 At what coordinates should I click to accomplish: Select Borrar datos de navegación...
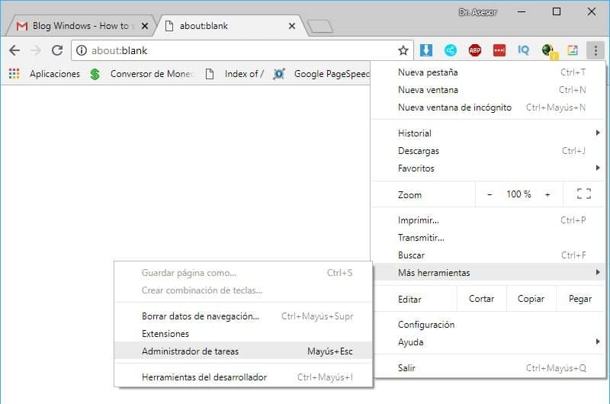243,316
